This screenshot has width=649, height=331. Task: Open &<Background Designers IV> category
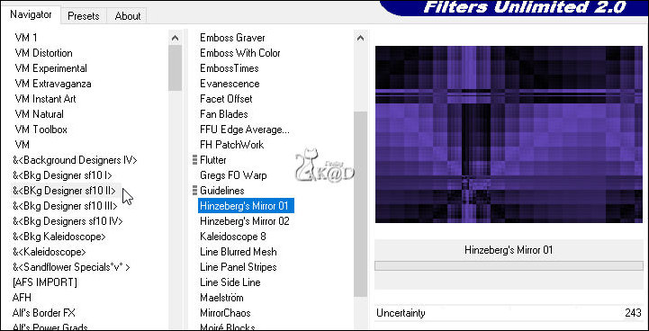pyautogui.click(x=75, y=160)
